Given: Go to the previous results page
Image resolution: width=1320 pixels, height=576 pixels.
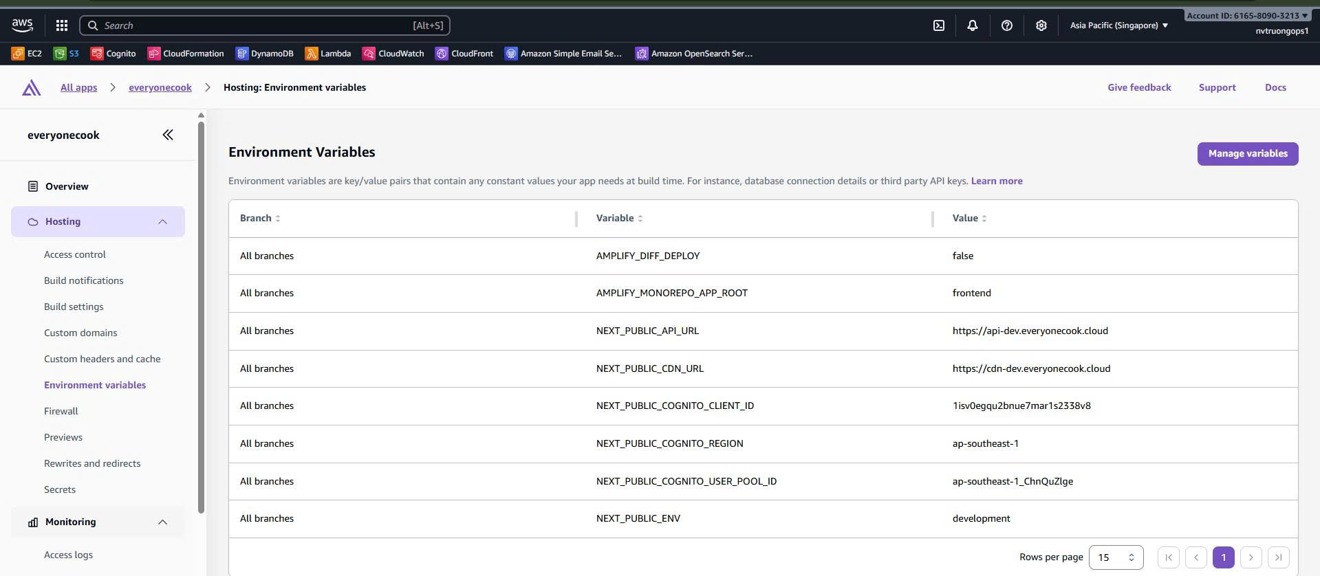Looking at the screenshot, I should tap(1196, 557).
